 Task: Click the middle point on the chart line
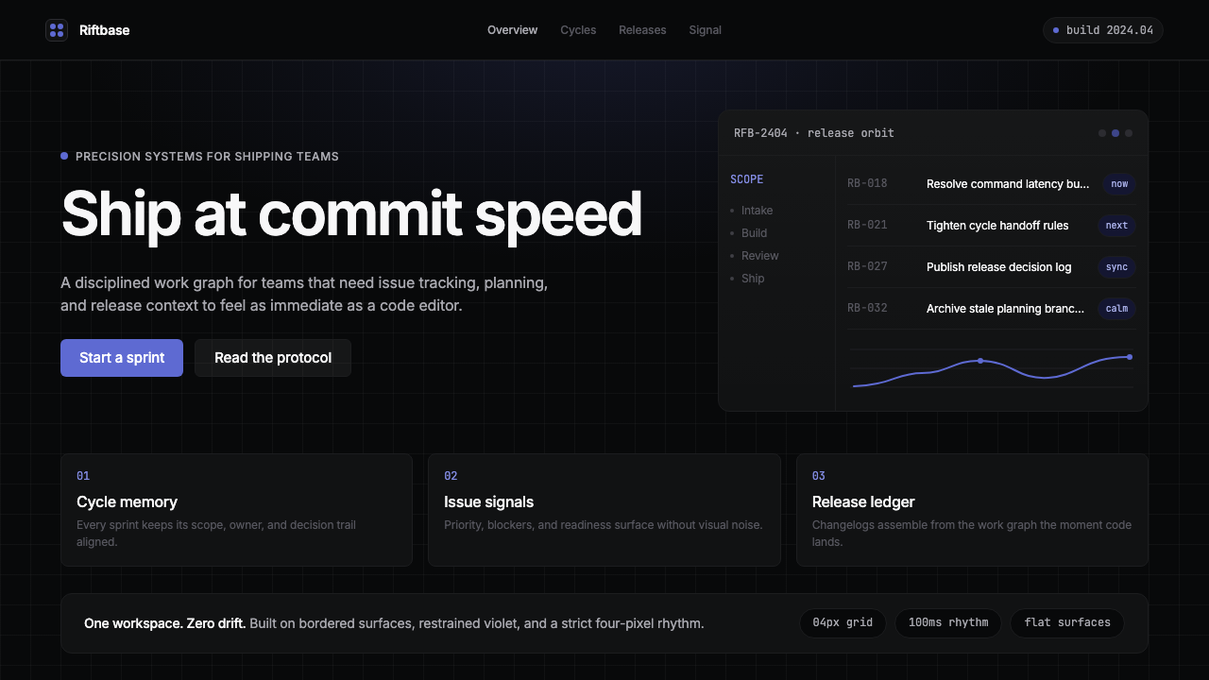980,361
